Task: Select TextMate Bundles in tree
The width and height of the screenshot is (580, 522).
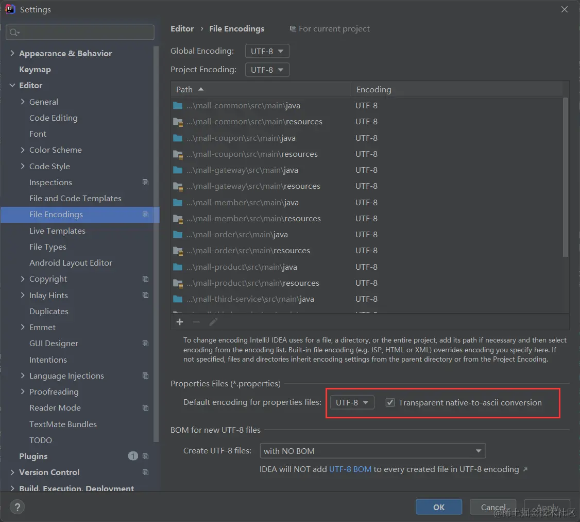Action: (x=63, y=424)
